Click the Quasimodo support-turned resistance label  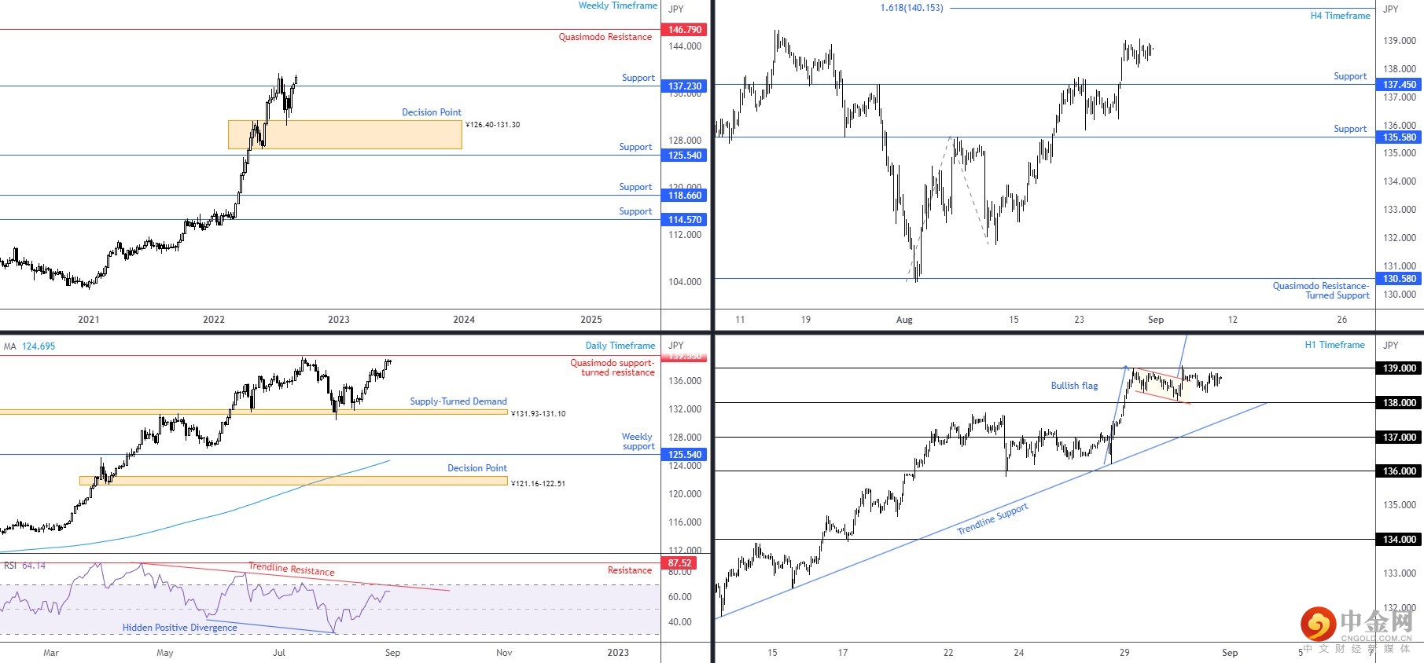point(613,368)
